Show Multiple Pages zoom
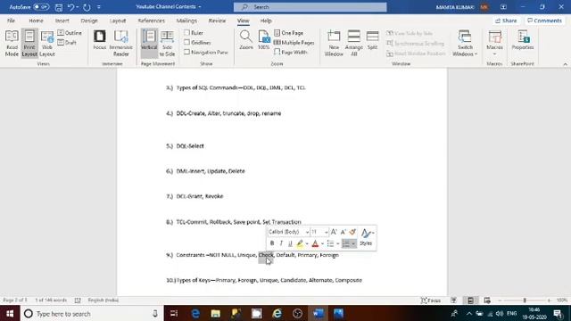571x321 pixels. [294, 43]
